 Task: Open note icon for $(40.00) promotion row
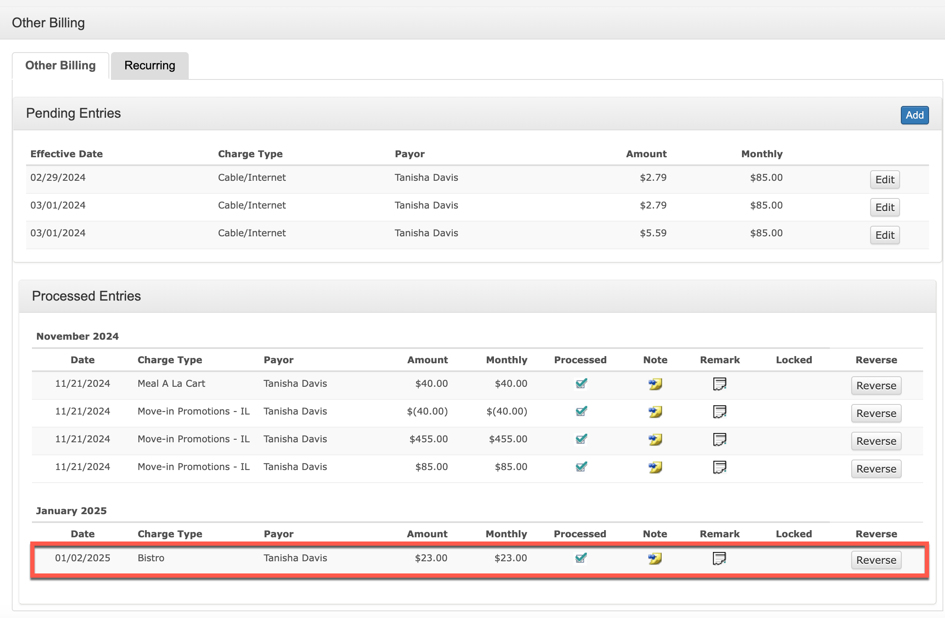tap(655, 412)
